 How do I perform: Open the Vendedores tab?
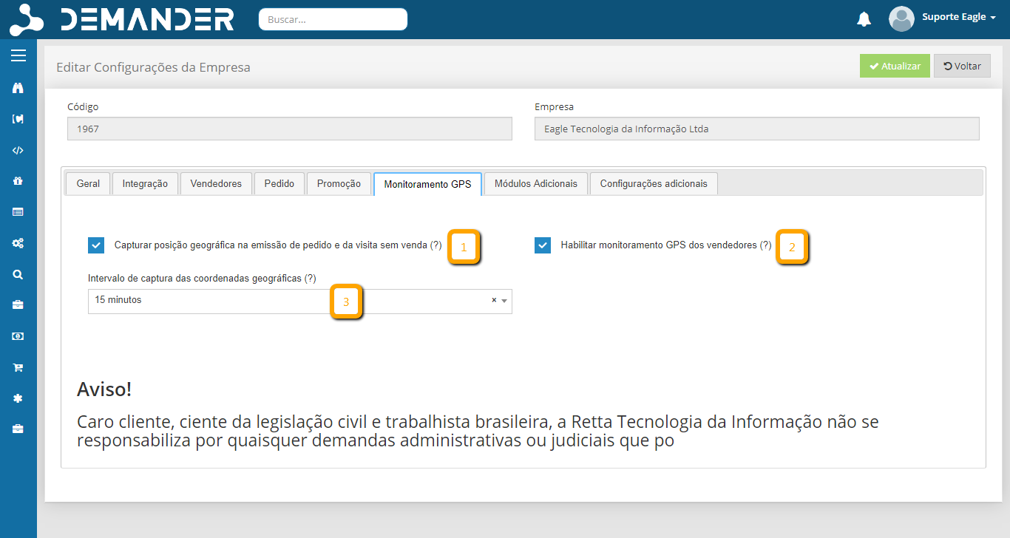[x=216, y=184]
